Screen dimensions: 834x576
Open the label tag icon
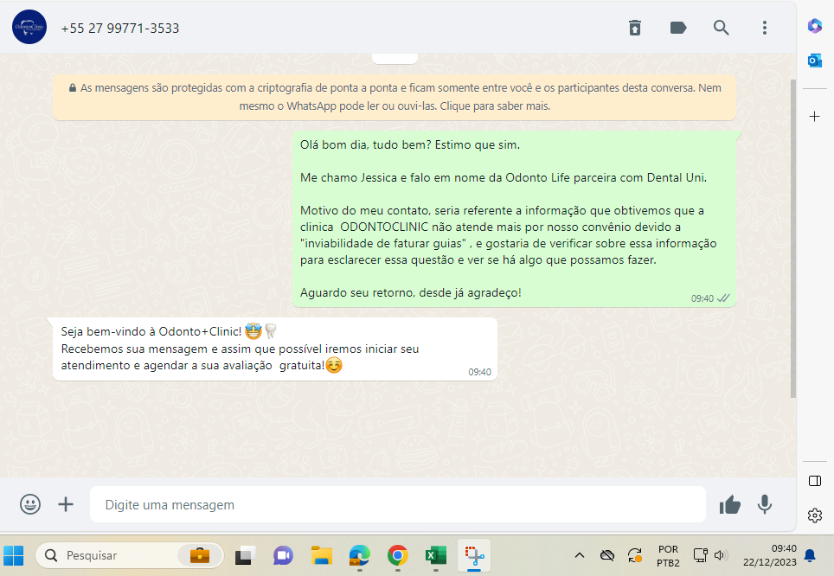(678, 28)
